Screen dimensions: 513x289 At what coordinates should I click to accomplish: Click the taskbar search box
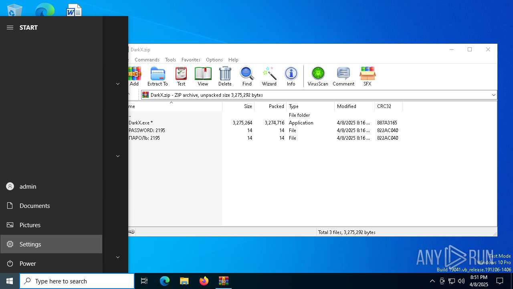pyautogui.click(x=77, y=281)
